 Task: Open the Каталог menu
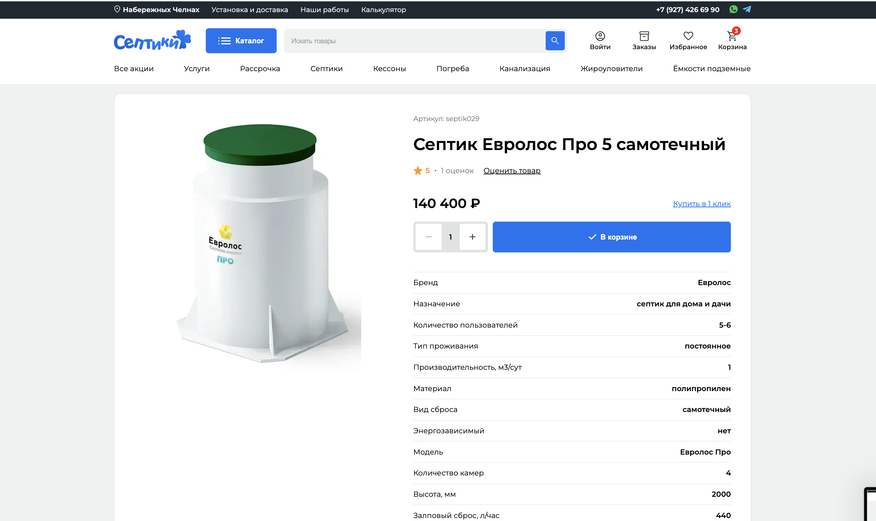click(x=241, y=40)
